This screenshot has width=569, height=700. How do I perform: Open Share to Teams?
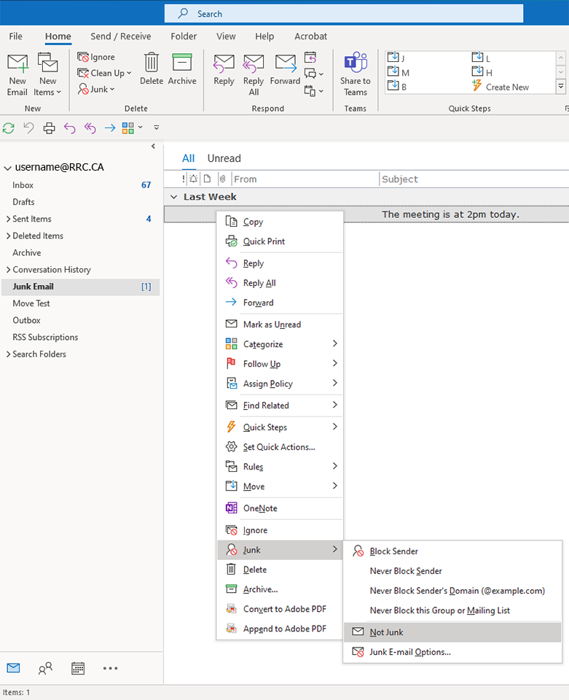(355, 74)
